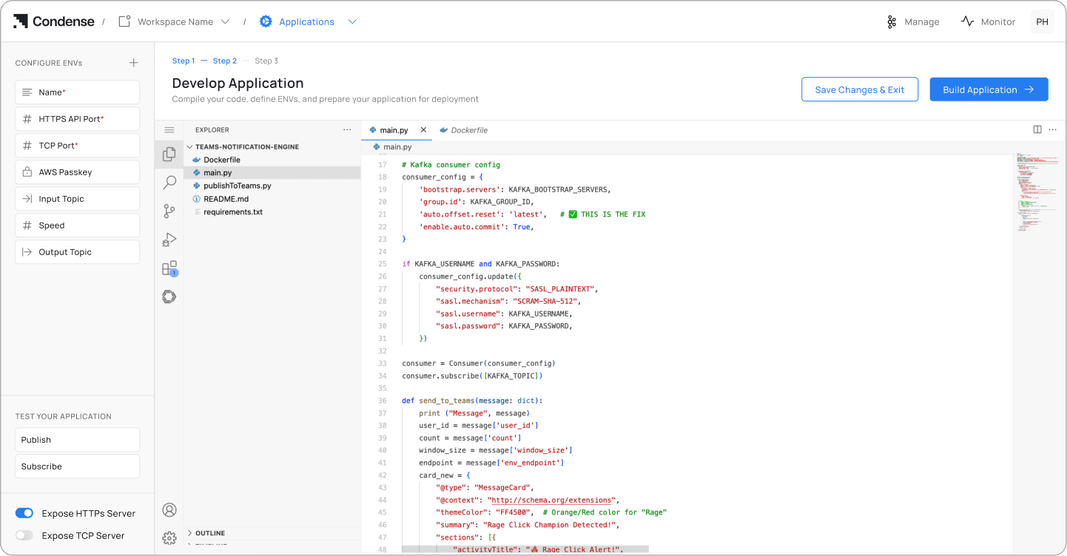Open editor more actions ellipsis
1067x556 pixels.
coord(1052,129)
